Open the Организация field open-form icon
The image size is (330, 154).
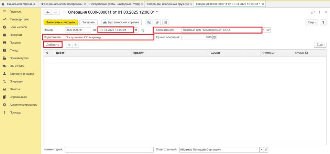pos(268,30)
